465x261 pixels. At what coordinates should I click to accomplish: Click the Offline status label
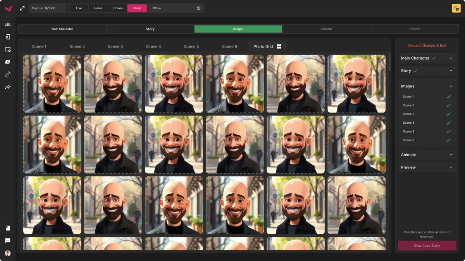pyautogui.click(x=156, y=8)
